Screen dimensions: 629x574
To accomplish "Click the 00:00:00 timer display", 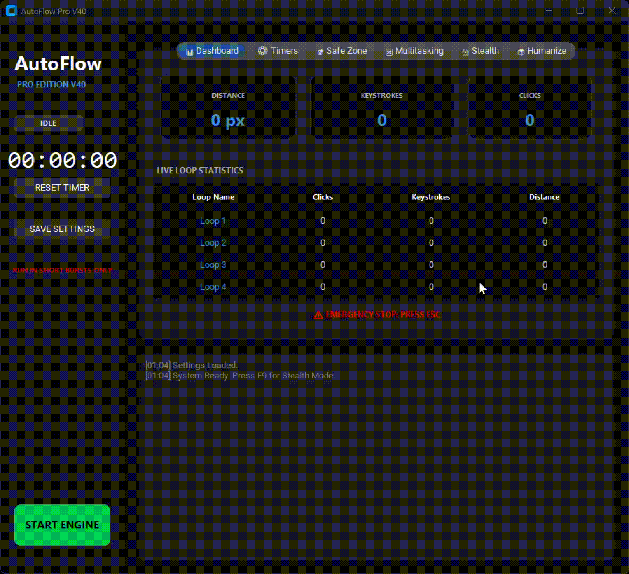I will 62,160.
